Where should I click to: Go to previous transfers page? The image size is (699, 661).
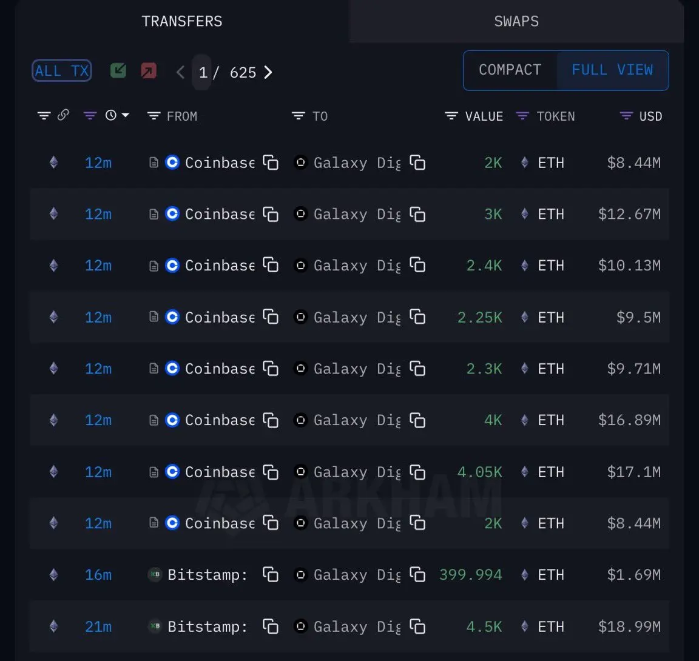click(x=180, y=72)
